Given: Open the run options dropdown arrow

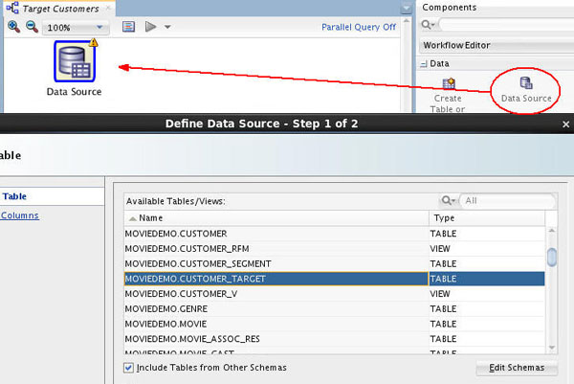Looking at the screenshot, I should coord(167,27).
